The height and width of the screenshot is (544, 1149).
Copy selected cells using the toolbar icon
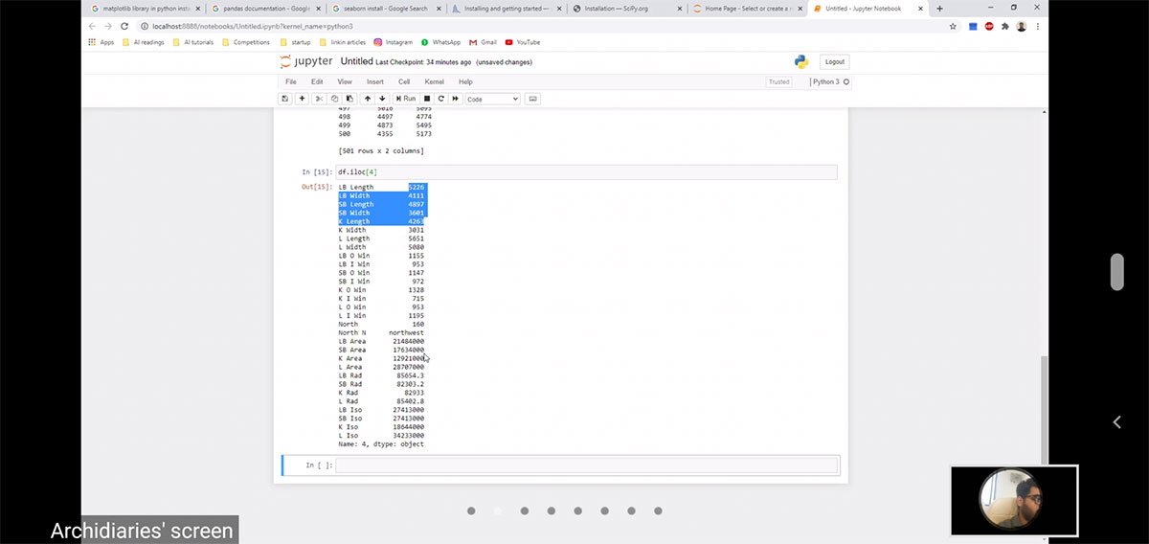coord(334,99)
